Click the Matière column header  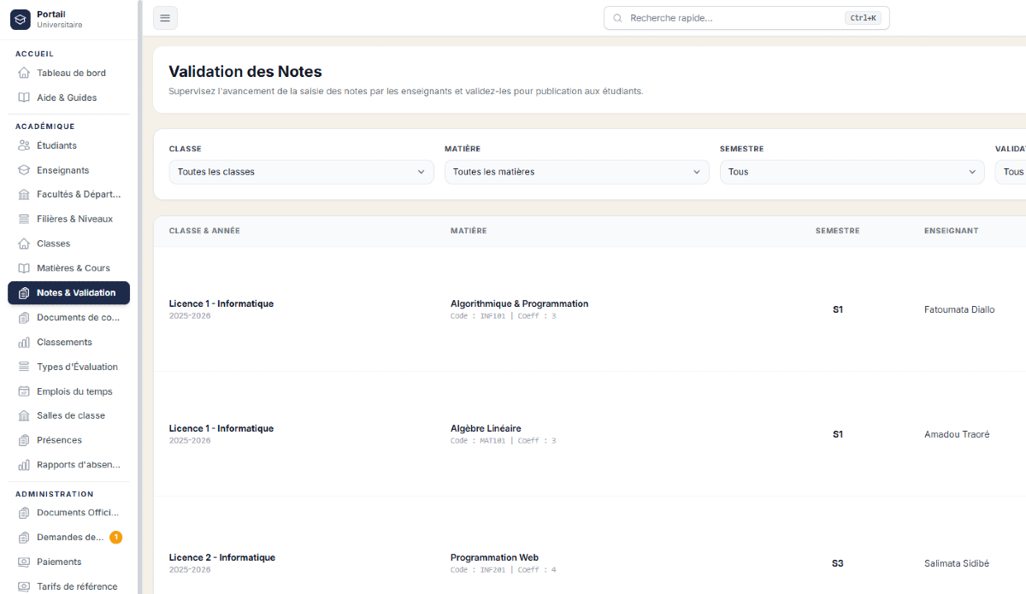(x=469, y=231)
